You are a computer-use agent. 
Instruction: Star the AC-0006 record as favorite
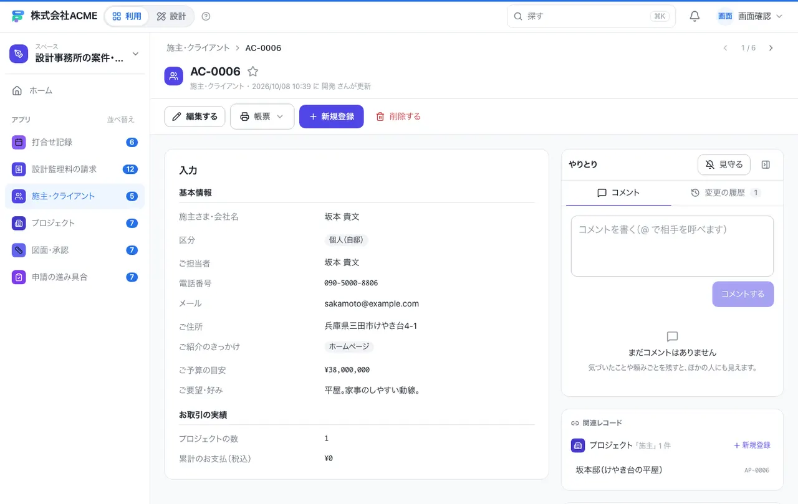[x=252, y=72]
